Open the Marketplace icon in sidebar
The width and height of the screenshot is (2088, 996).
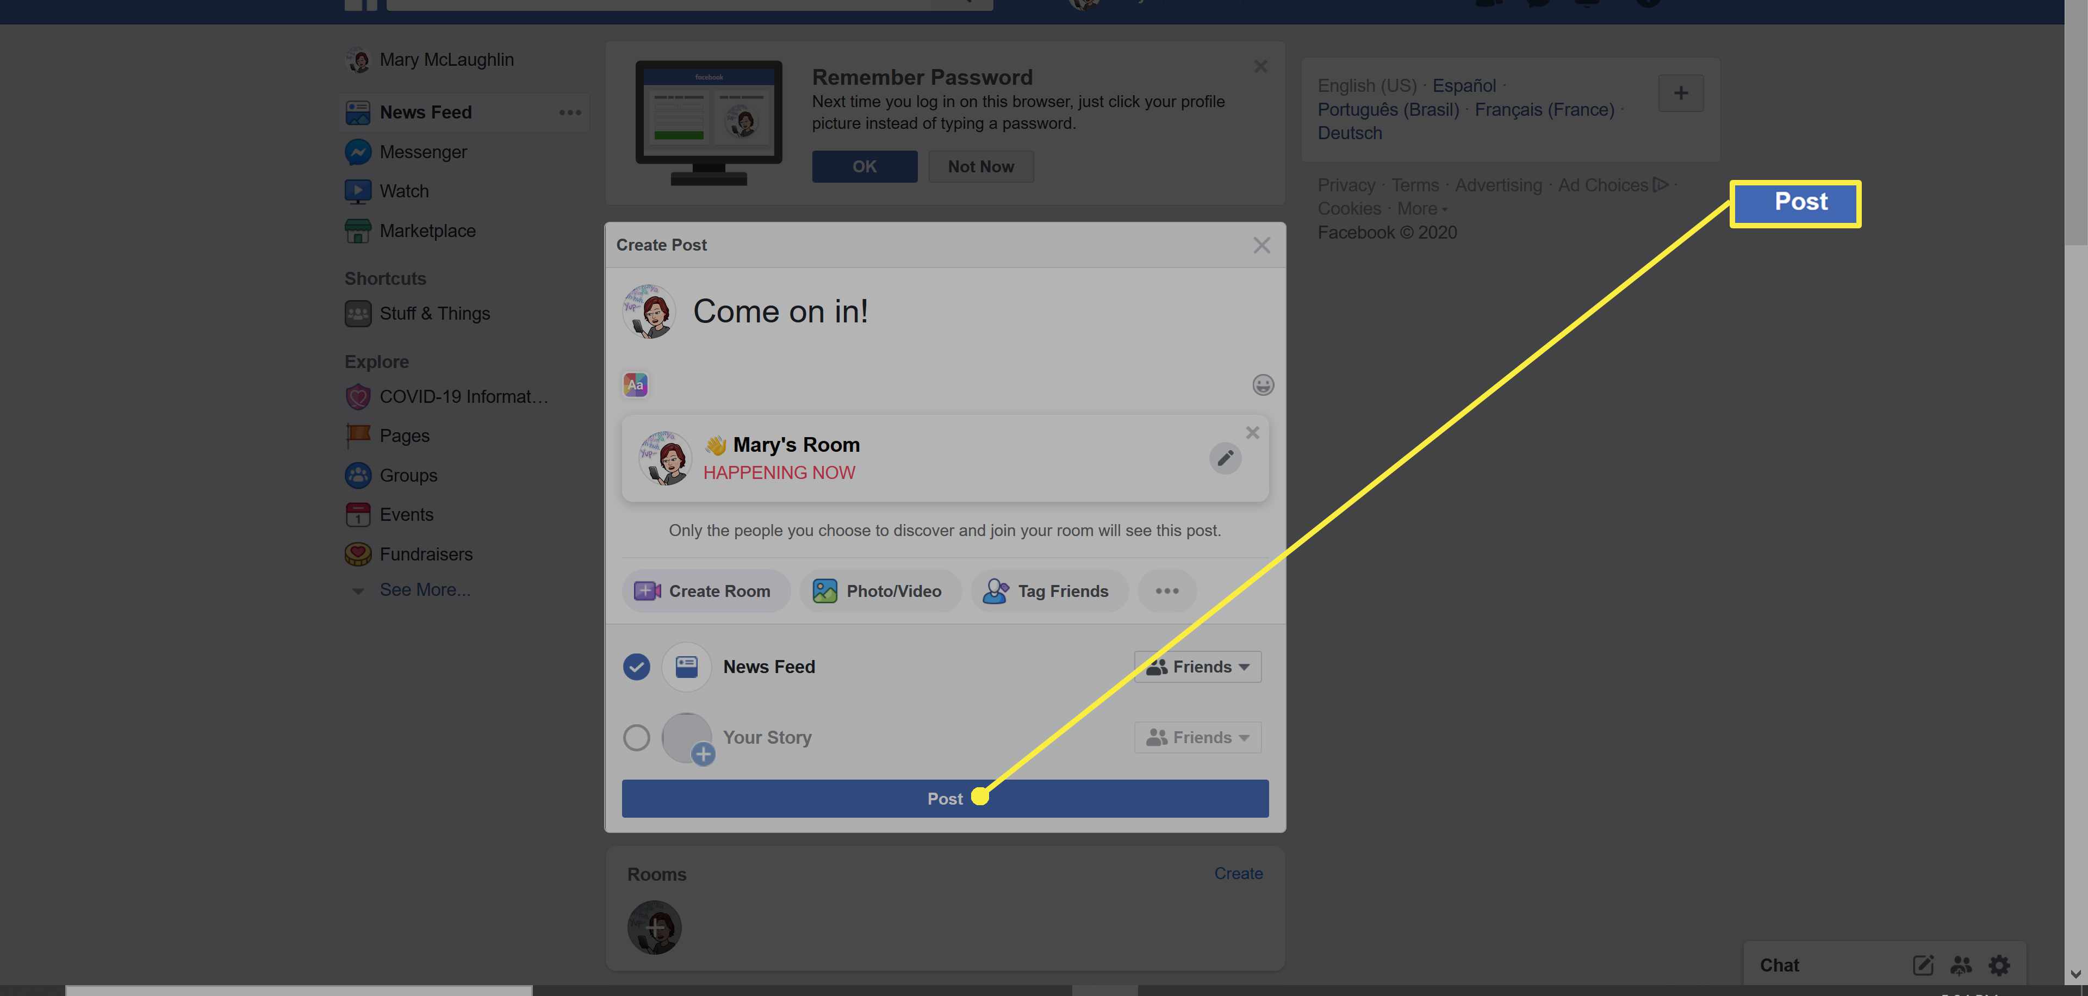pos(357,231)
